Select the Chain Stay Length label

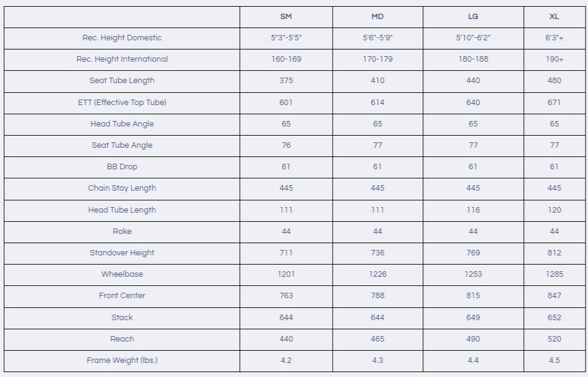[122, 188]
